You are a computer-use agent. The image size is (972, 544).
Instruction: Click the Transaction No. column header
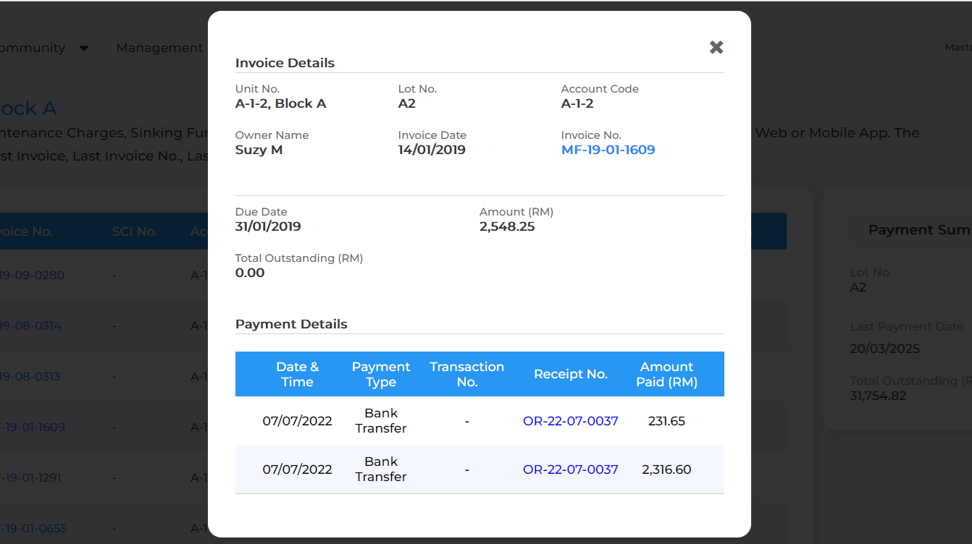click(466, 374)
